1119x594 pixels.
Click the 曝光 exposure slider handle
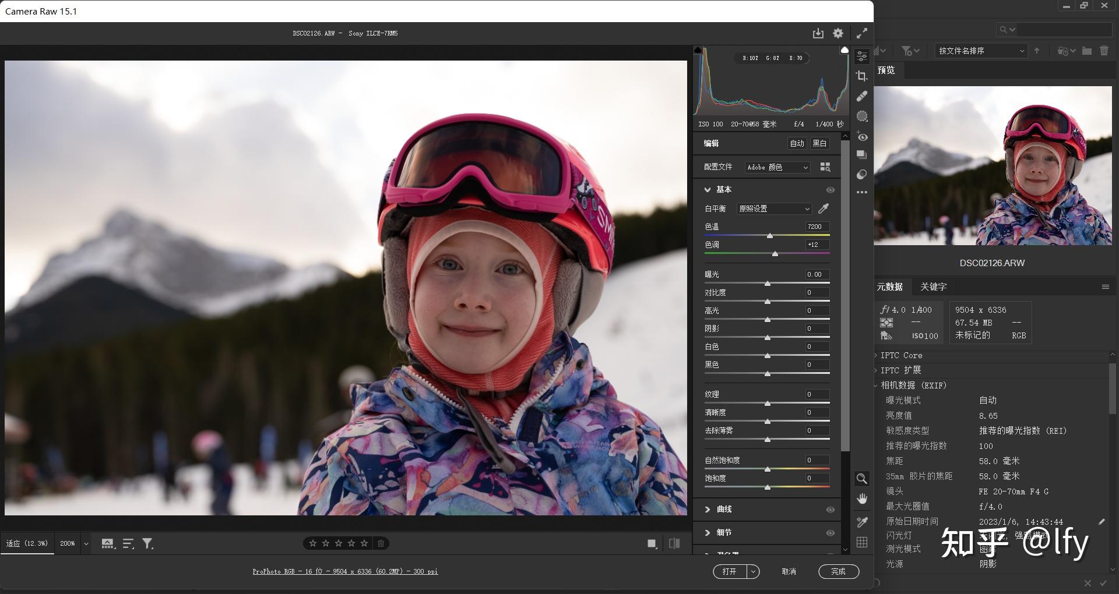pos(768,284)
